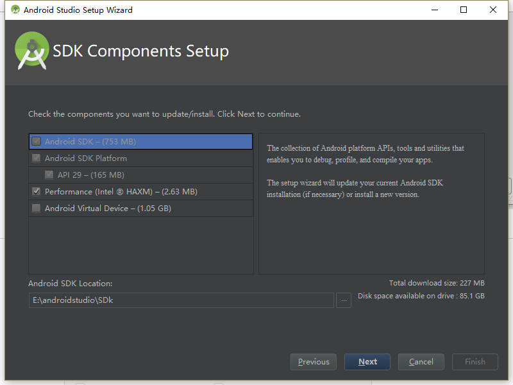Viewport: 513px width, 385px height.
Task: Go back with the Previous button
Action: coord(314,362)
